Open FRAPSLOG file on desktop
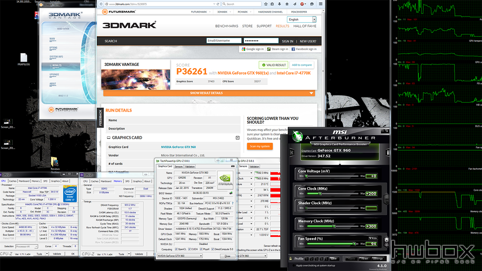 click(x=23, y=60)
